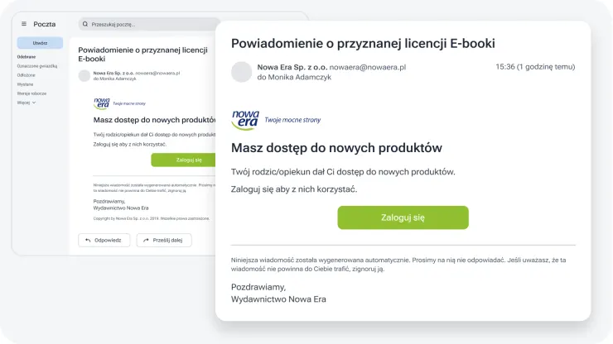Screen dimensions: 613x344
Task: Click the sender avatar in the enlarged email
Action: [x=241, y=71]
